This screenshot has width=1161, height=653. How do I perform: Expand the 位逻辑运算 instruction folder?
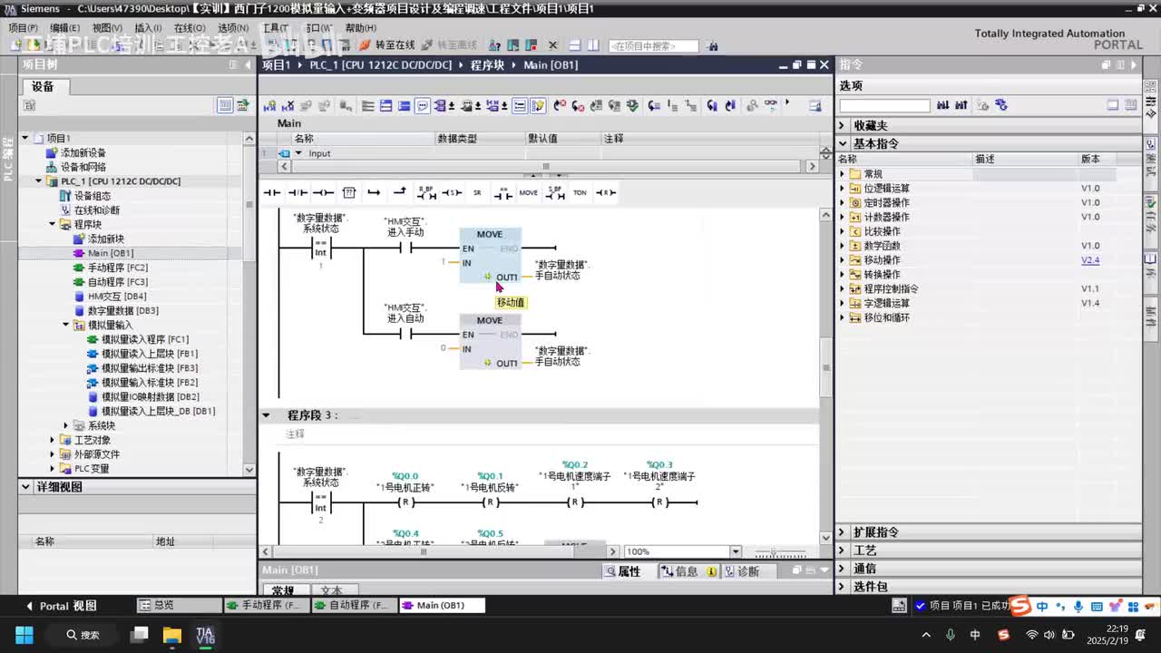842,189
